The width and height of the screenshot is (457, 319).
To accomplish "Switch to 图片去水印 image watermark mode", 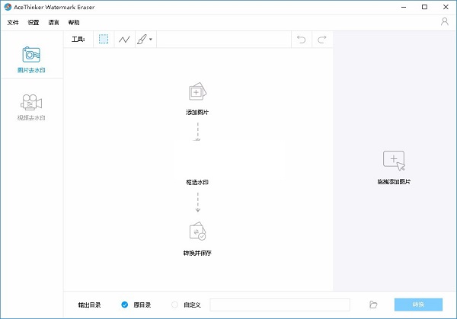I will 31,59.
